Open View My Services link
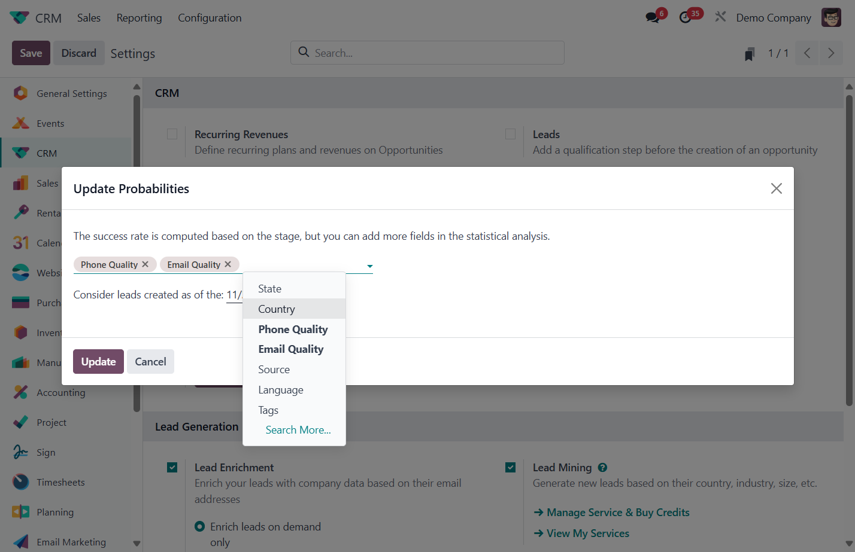 (x=581, y=533)
